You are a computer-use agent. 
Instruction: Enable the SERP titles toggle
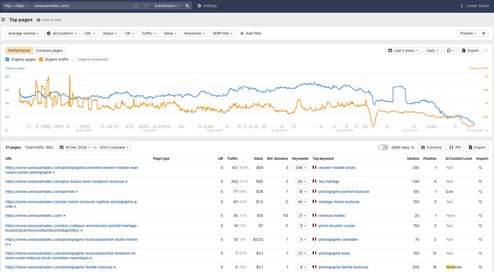click(x=383, y=147)
